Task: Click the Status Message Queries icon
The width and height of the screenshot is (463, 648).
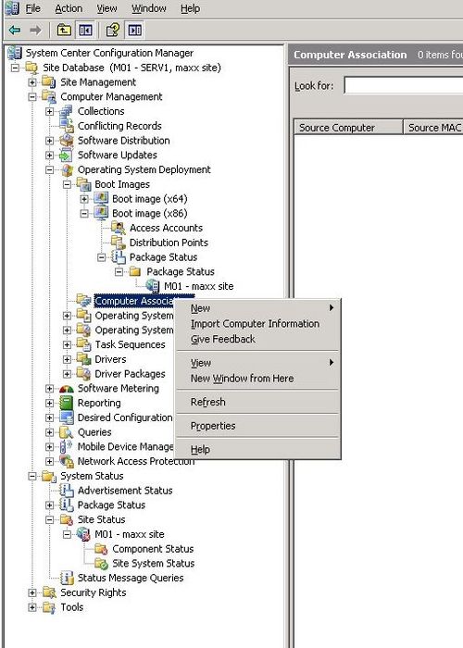Action: coord(67,578)
